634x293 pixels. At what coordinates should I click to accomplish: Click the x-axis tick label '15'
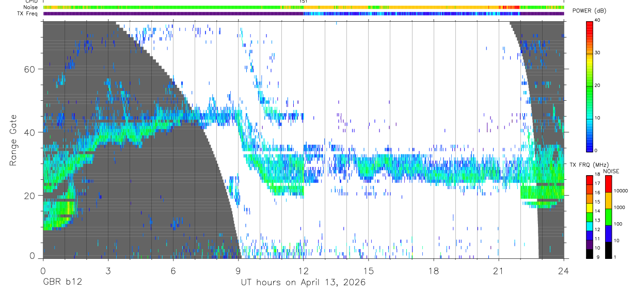(x=368, y=270)
